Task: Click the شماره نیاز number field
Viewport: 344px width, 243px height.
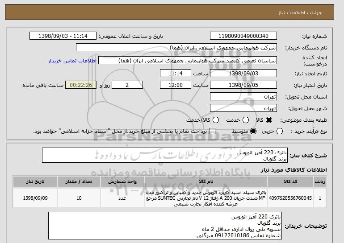Action: (x=243, y=36)
